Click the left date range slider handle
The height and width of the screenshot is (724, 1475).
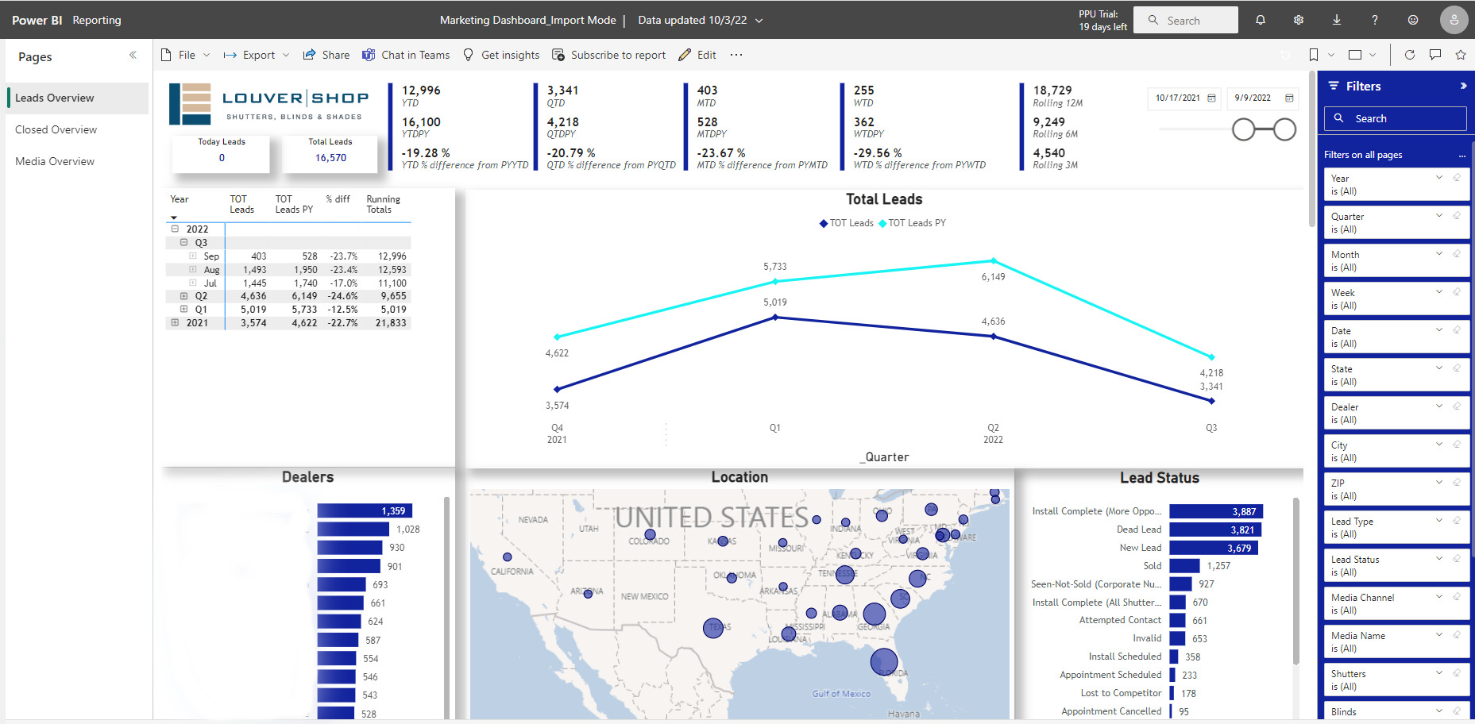1244,129
